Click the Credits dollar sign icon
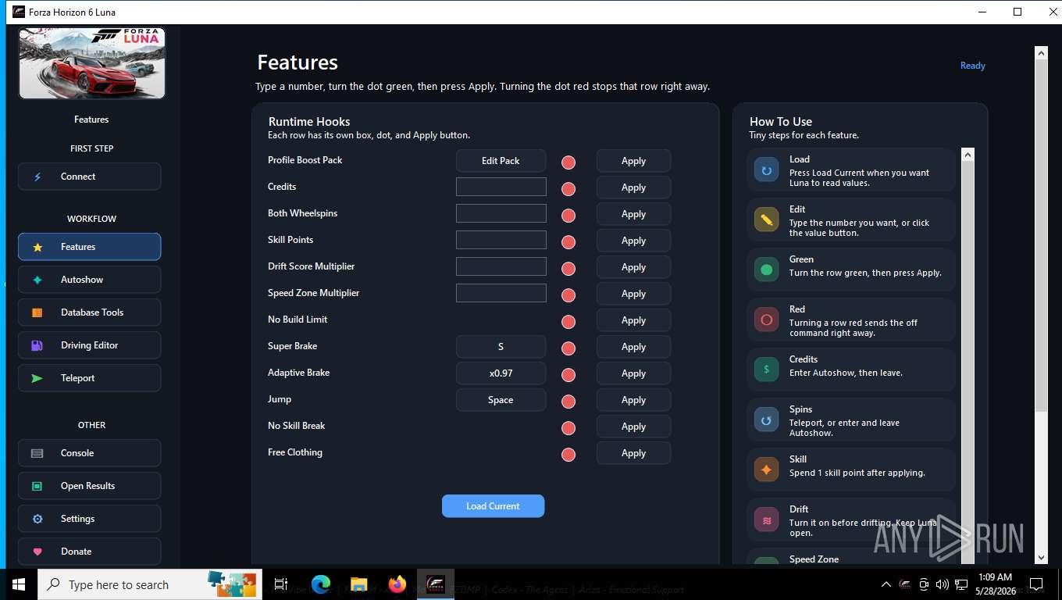This screenshot has height=600, width=1062. [x=766, y=370]
